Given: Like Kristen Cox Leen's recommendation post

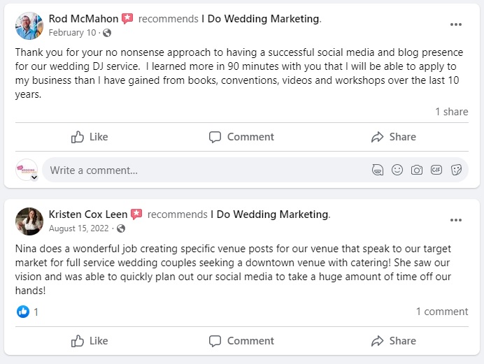Looking at the screenshot, I should point(90,341).
